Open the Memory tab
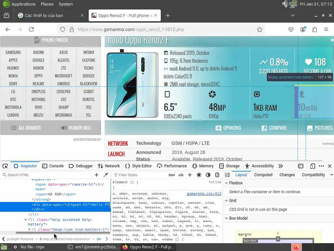This screenshot has width=334, height=251. click(203, 166)
